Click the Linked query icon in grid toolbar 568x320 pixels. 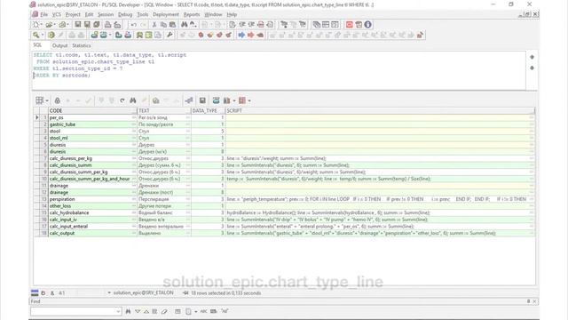[x=189, y=100]
